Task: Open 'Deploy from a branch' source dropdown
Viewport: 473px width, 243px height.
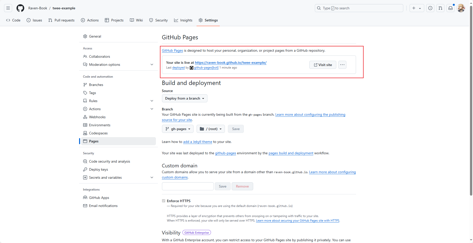Action: point(184,98)
